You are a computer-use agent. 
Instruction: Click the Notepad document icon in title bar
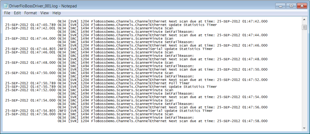pos(6,6)
